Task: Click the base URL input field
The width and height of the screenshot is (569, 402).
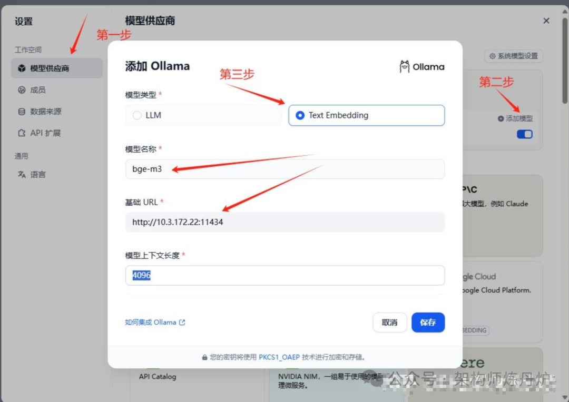Action: (x=285, y=222)
